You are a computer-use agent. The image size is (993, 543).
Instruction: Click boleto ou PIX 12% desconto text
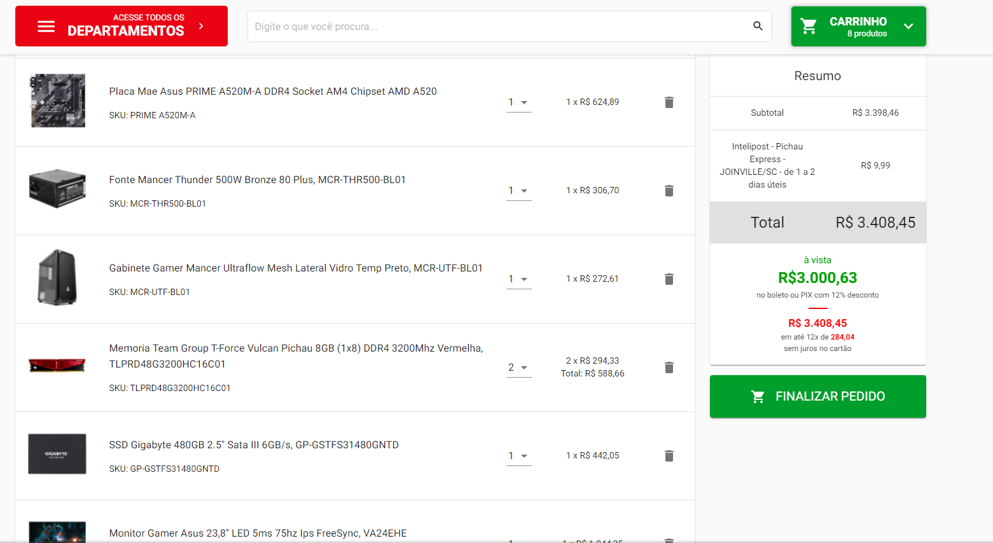pyautogui.click(x=817, y=295)
